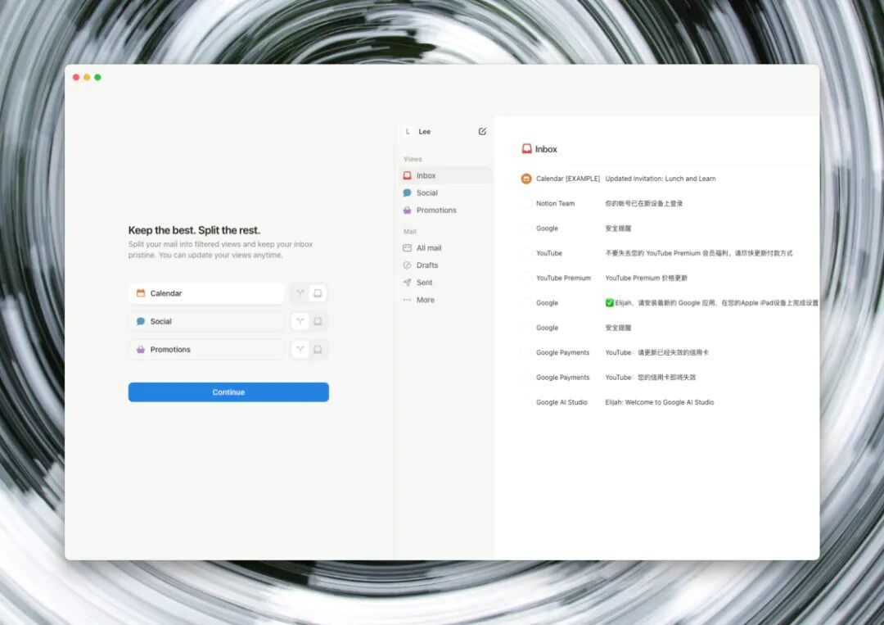Open Drafts via its sidebar icon
The width and height of the screenshot is (884, 625).
coord(407,265)
